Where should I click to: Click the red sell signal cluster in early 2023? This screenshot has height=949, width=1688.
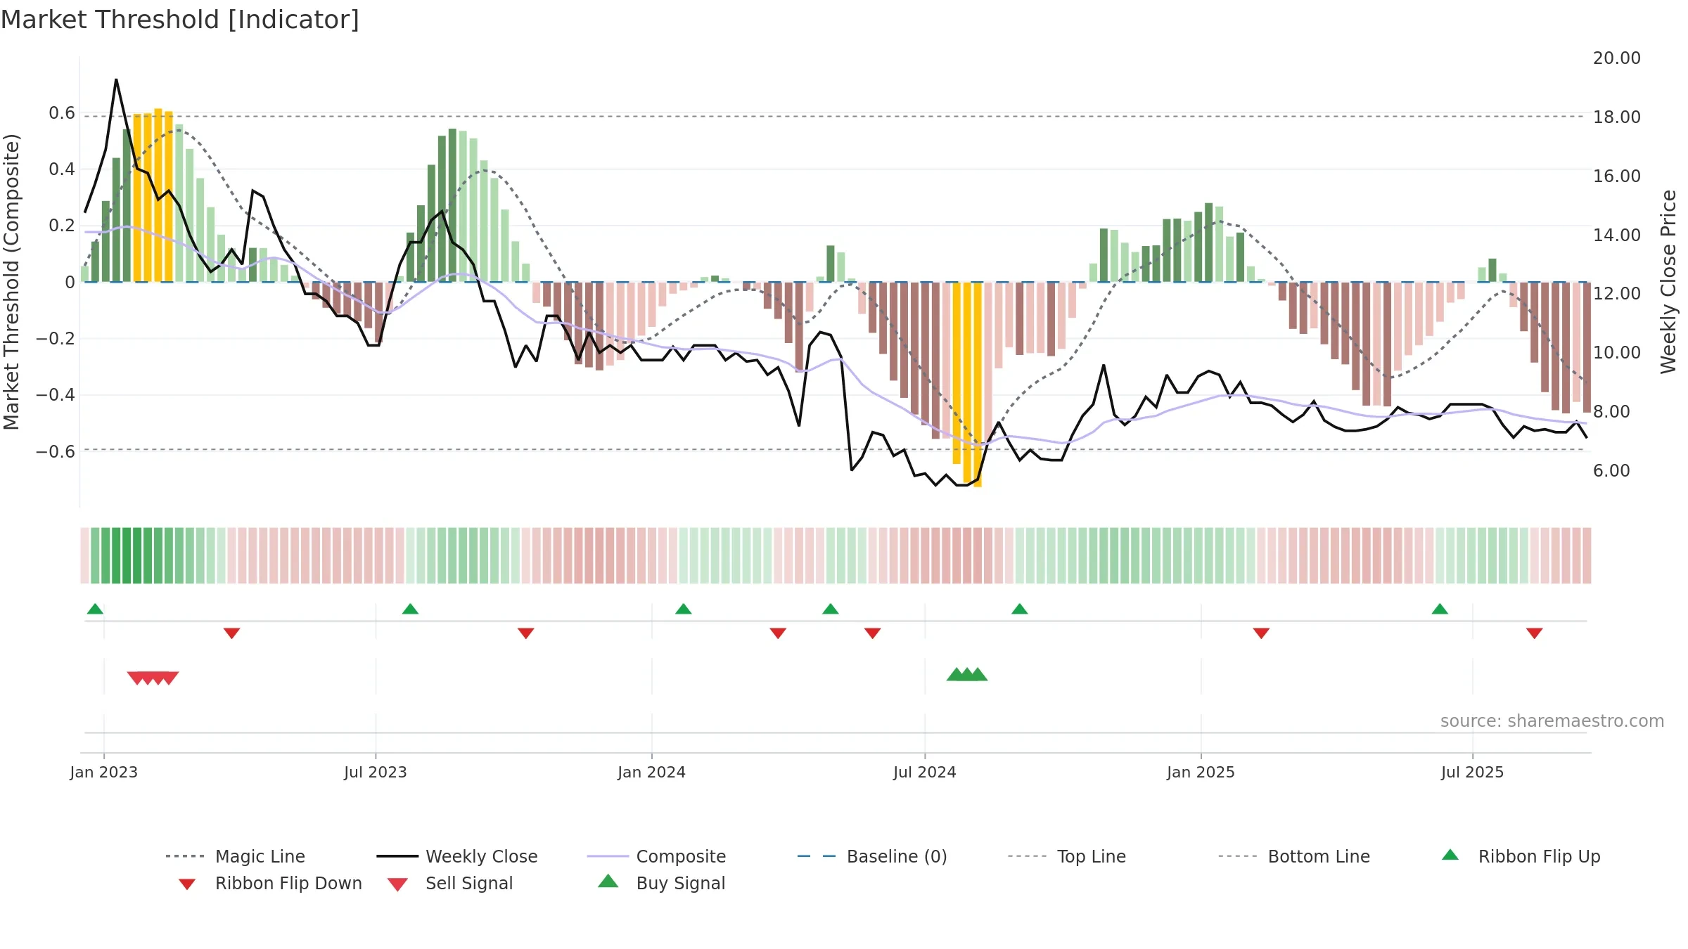(153, 678)
